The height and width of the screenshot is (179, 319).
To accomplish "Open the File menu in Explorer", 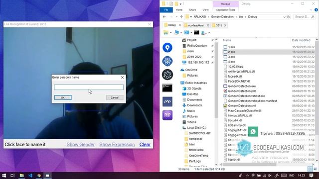I will click(166, 10).
